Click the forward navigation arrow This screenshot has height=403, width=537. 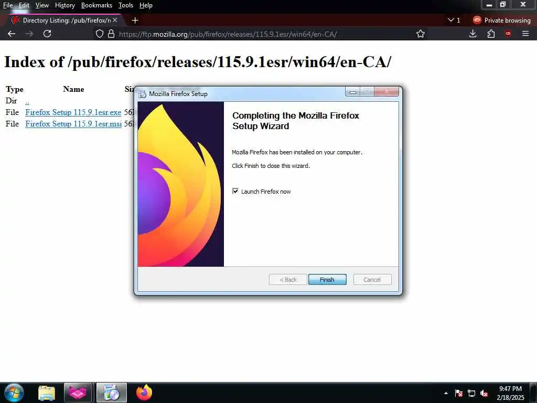29,34
